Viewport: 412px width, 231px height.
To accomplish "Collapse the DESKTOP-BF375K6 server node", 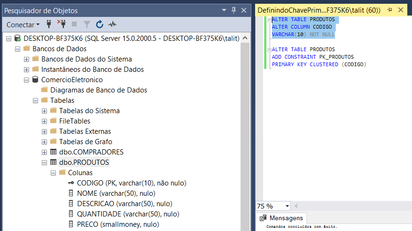I will point(8,38).
